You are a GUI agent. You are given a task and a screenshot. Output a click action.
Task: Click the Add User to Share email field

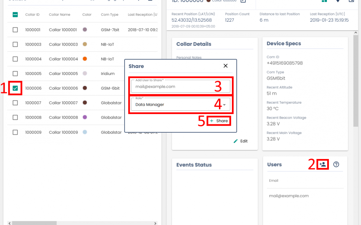[180, 86]
